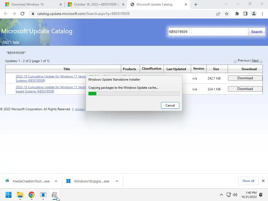Viewport: 268px width, 201px height.
Task: Open first cumulative update link ending in Systems (KB5019509)
Action: (51, 79)
